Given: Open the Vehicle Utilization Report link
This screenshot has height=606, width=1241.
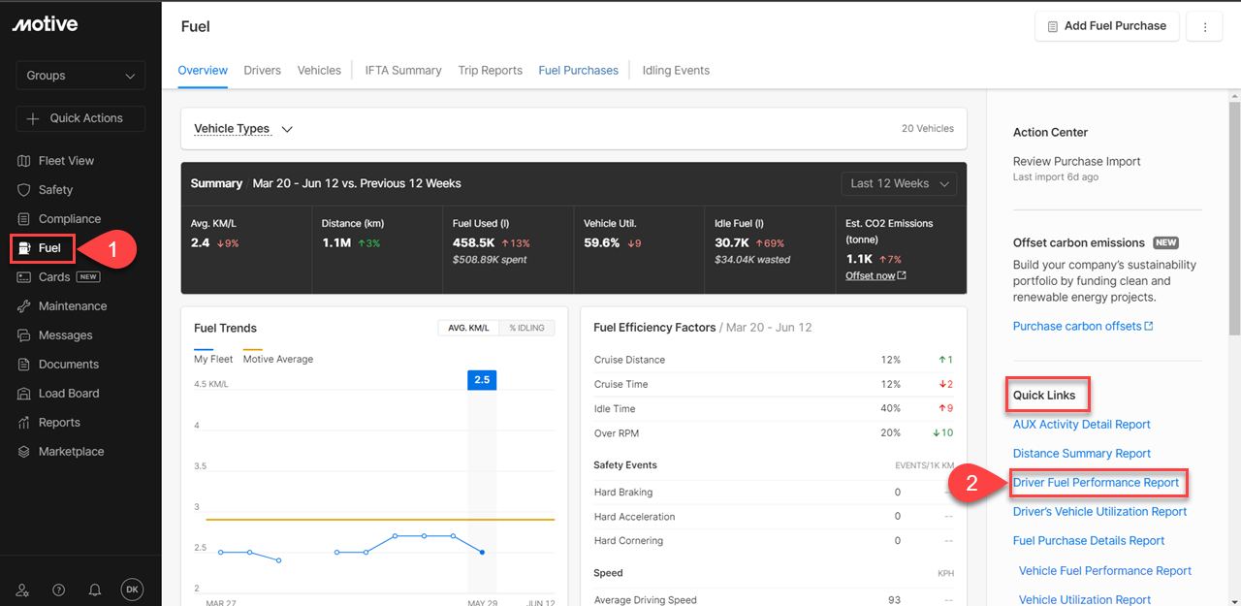Looking at the screenshot, I should tap(1085, 600).
